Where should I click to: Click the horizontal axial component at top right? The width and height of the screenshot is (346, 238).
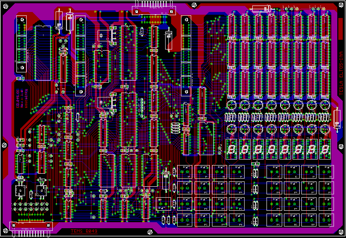click(260, 8)
